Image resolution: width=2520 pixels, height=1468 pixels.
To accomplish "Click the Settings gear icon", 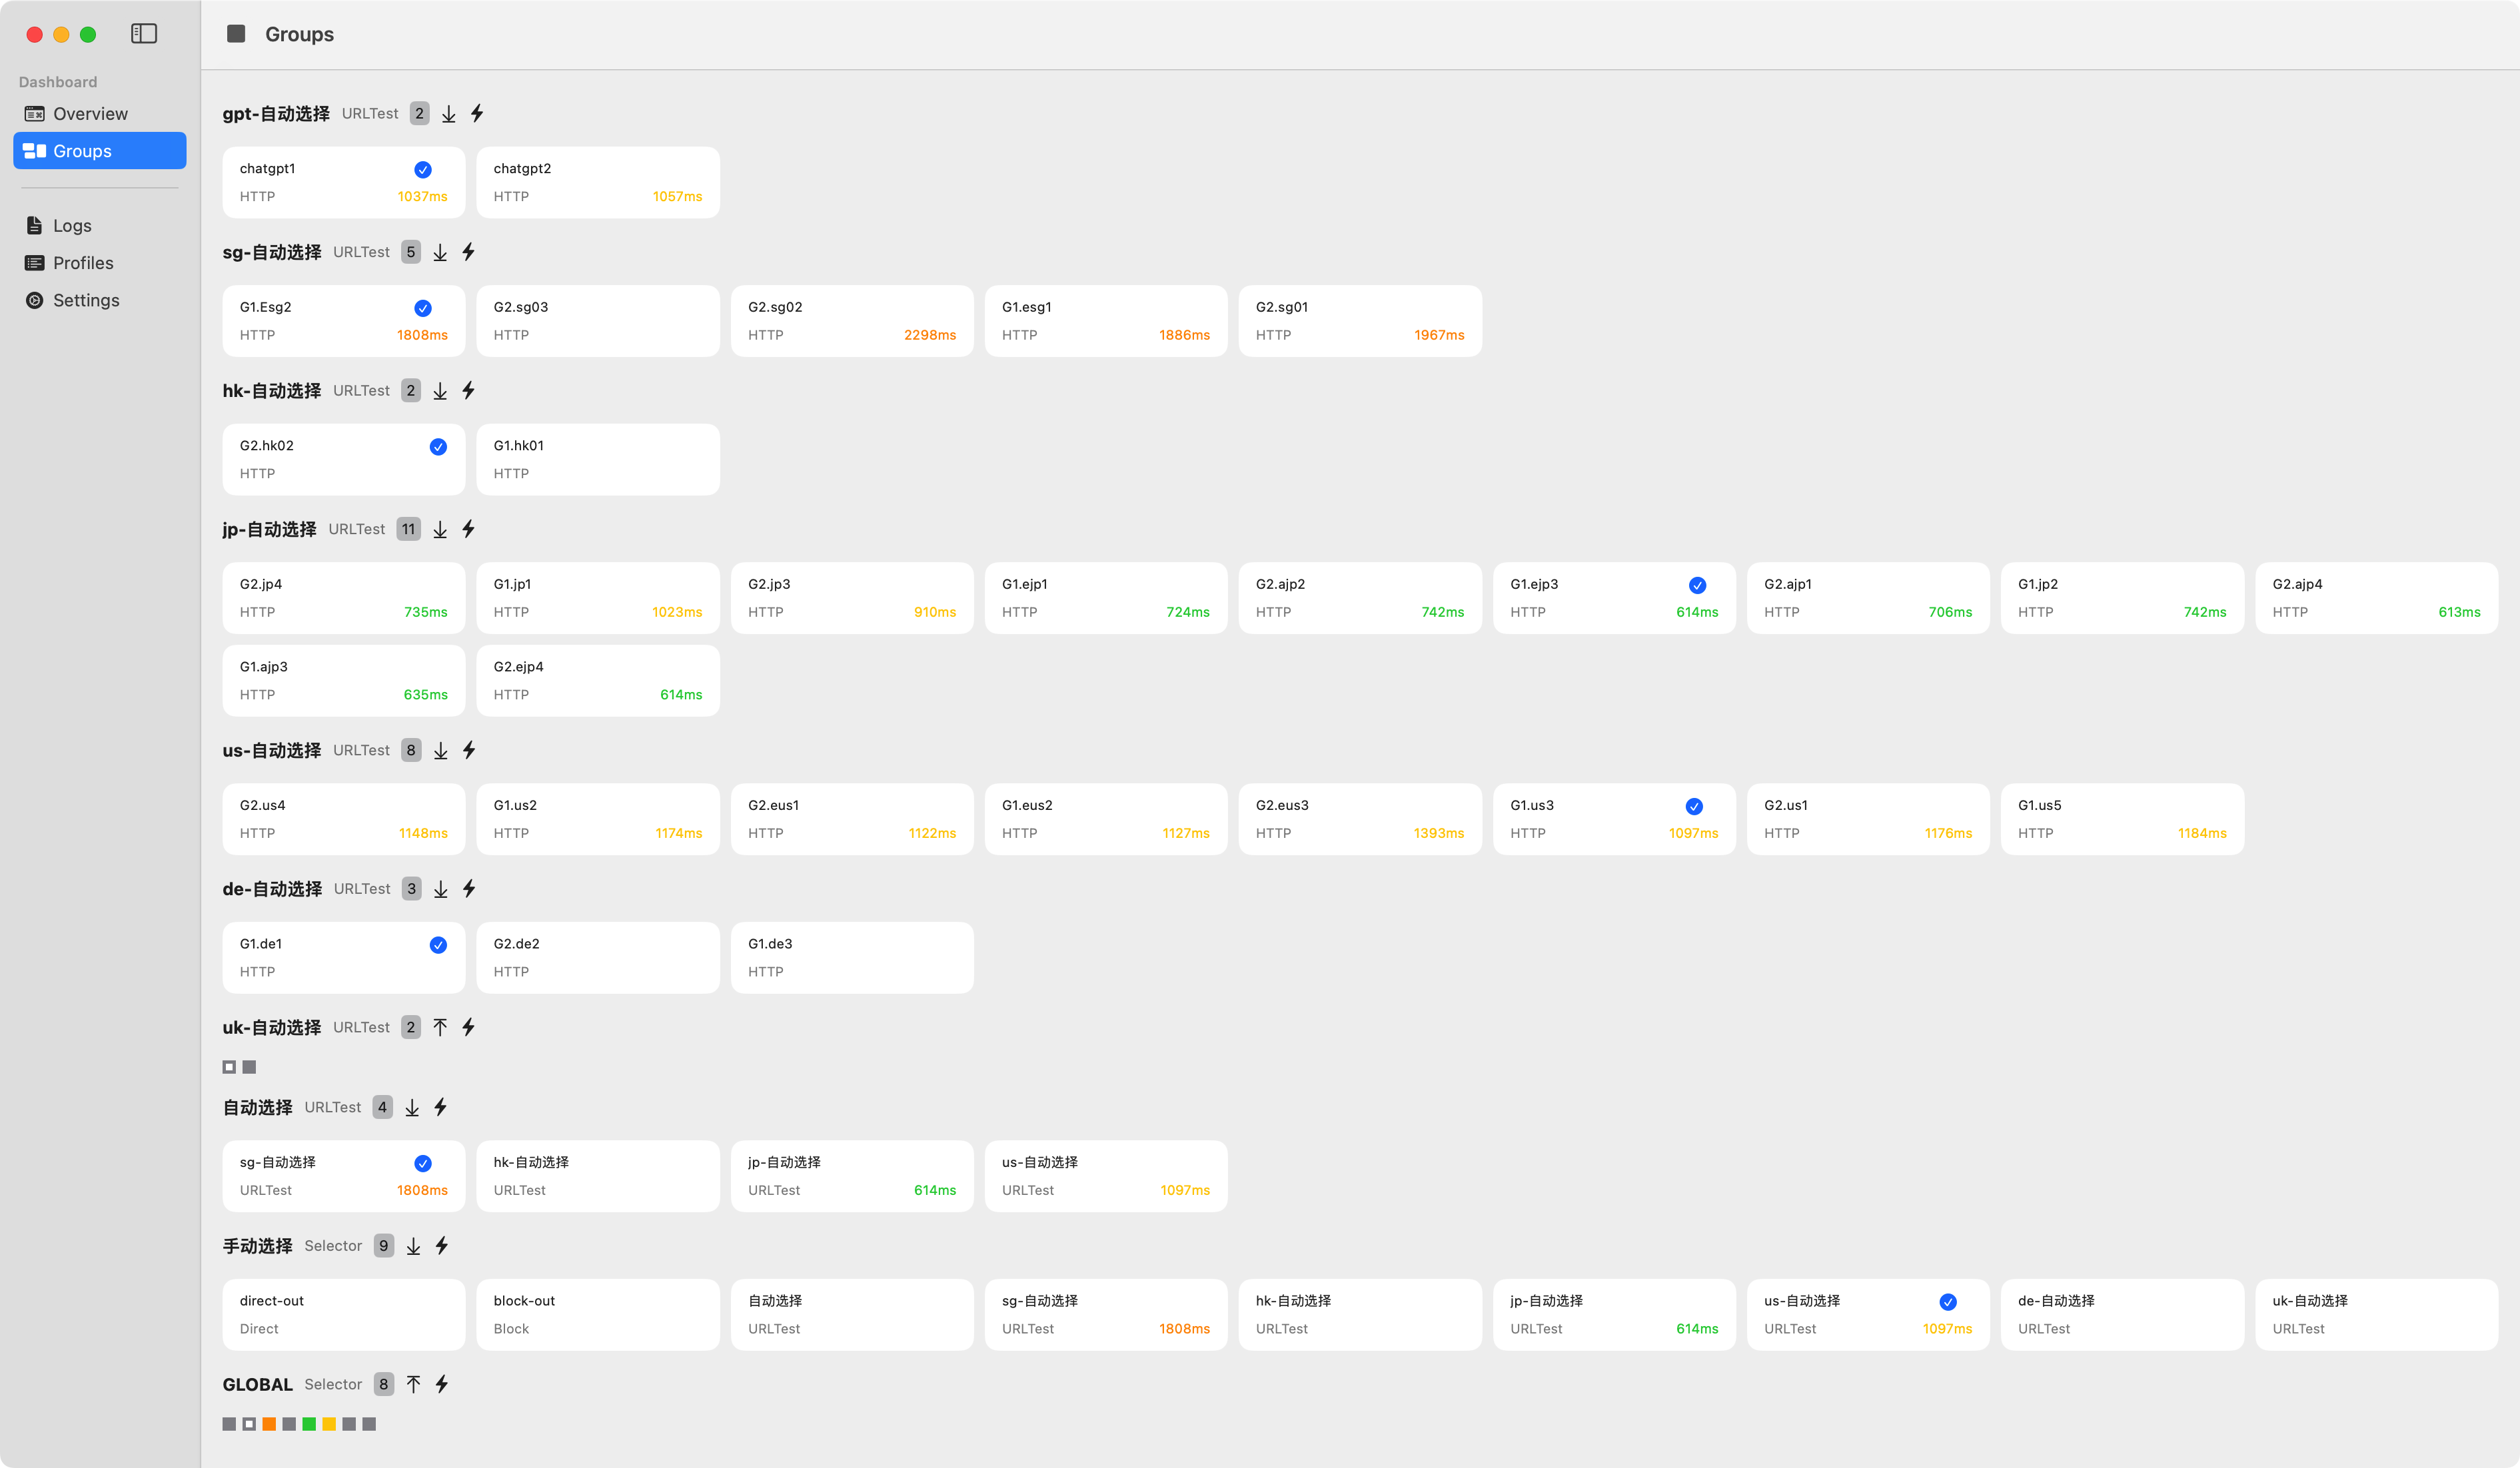I will coord(35,301).
